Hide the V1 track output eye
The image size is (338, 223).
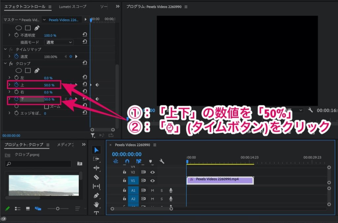pos(152,181)
